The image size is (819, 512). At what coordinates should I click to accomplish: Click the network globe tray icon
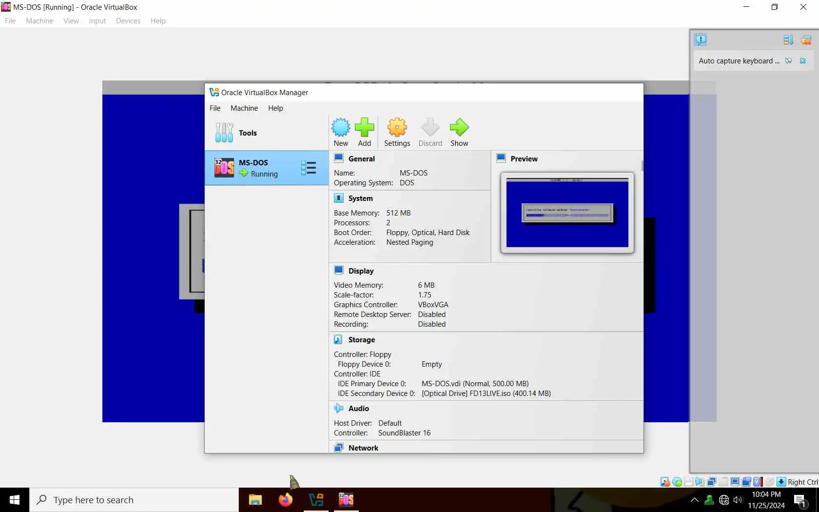click(x=724, y=500)
